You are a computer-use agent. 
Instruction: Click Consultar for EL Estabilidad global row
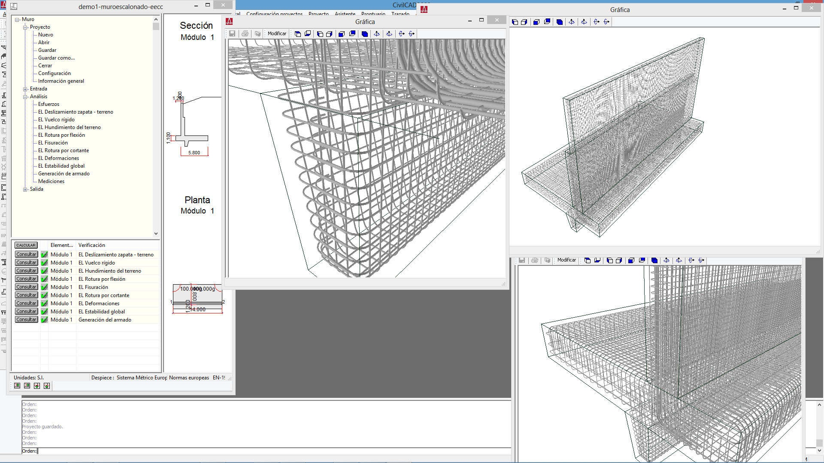point(26,311)
